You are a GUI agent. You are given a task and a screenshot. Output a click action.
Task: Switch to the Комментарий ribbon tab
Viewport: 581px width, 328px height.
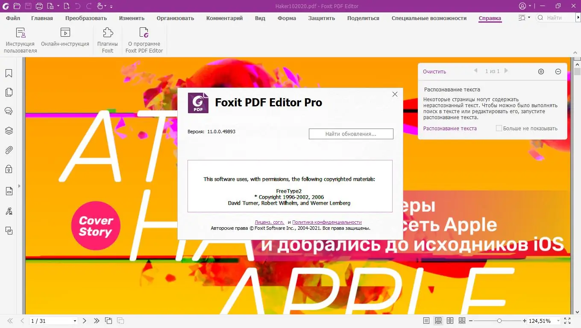pos(224,18)
